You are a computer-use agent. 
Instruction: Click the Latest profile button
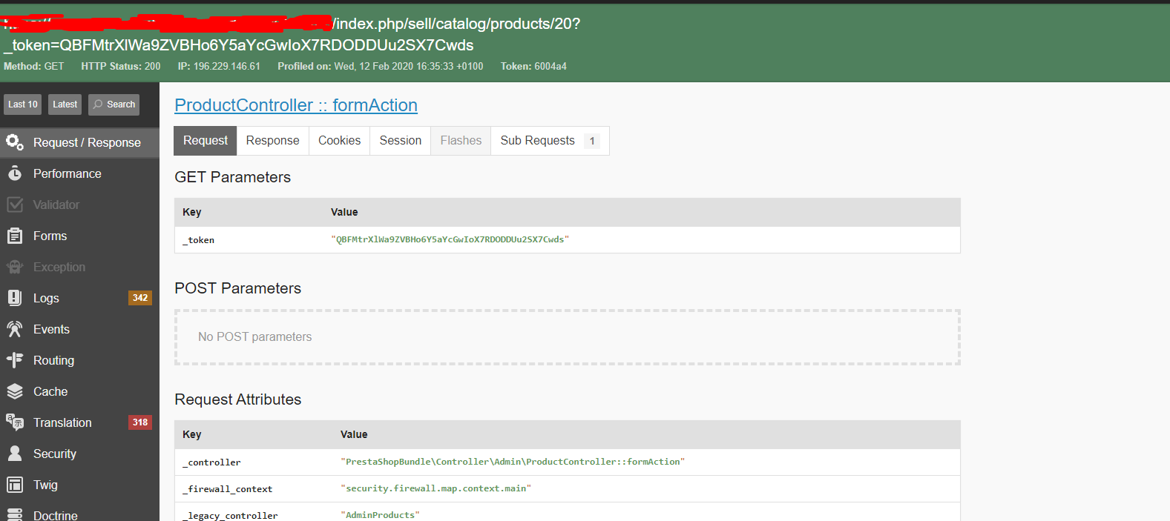pos(65,104)
